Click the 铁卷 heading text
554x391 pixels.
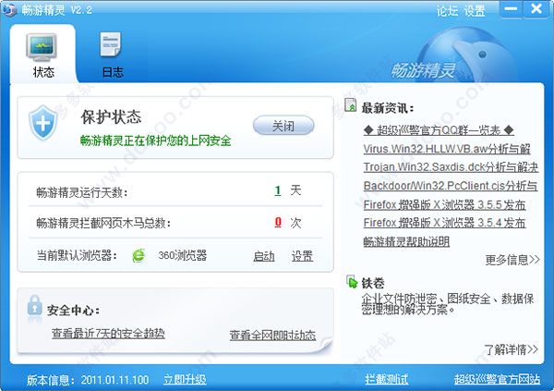point(373,283)
